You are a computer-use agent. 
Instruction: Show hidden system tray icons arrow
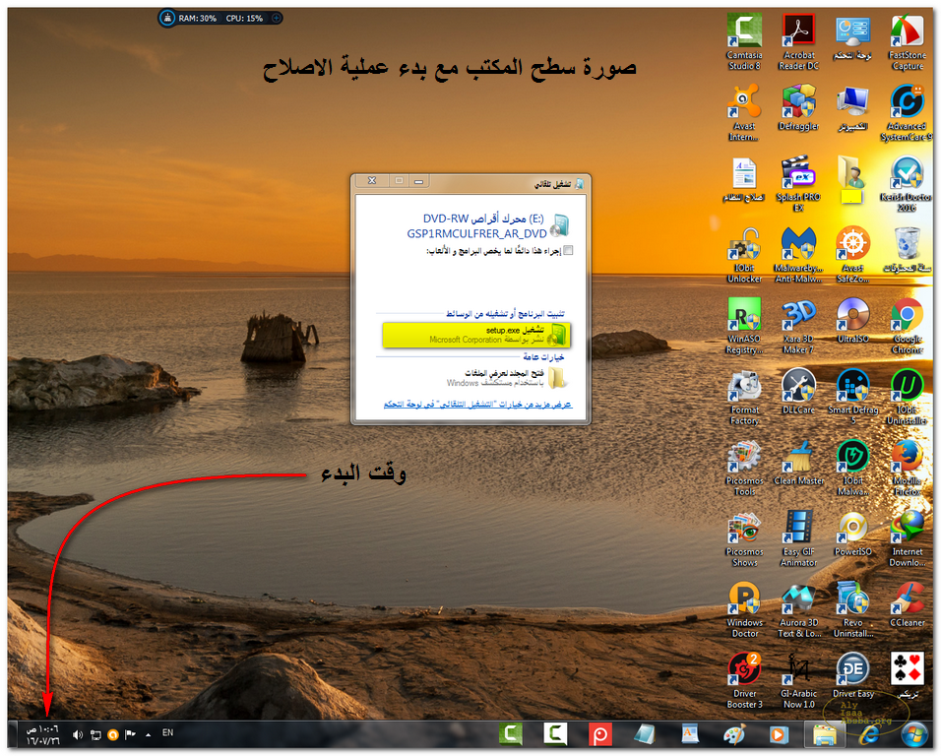pos(149,734)
